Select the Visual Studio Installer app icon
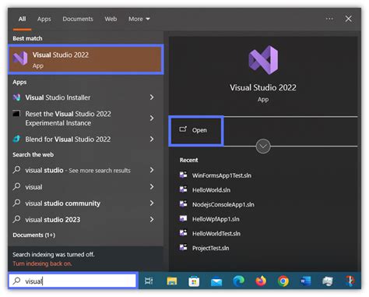The image size is (369, 297). pos(16,97)
